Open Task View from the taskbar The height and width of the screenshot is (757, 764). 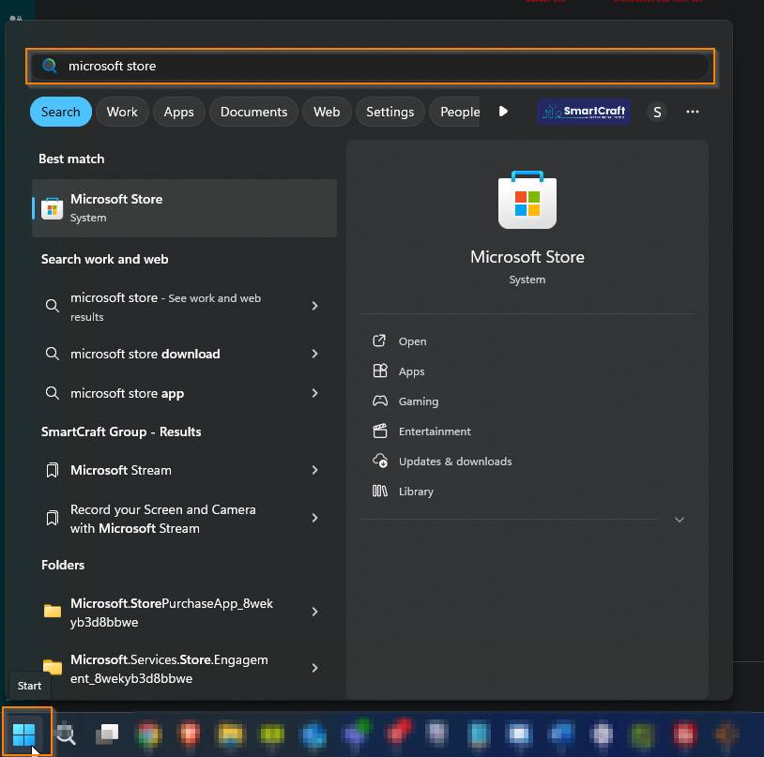[x=107, y=734]
